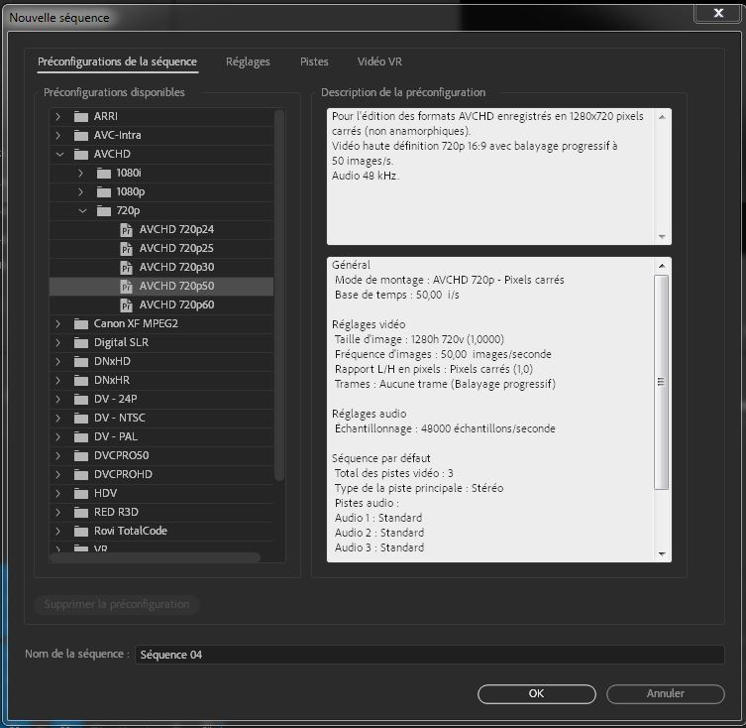746x728 pixels.
Task: Click Supprimer la préconfiguration button
Action: (x=117, y=605)
